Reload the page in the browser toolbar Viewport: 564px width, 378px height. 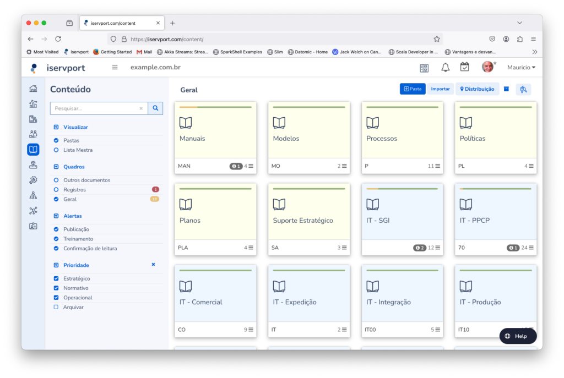(x=58, y=39)
